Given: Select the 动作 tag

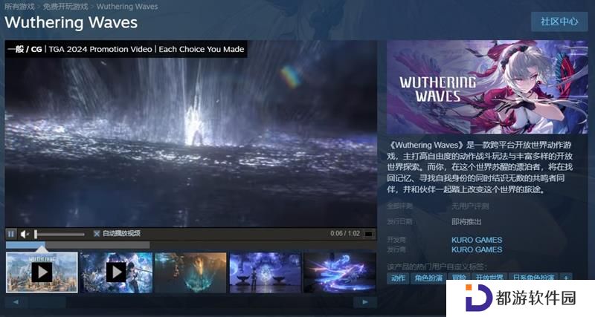Looking at the screenshot, I should point(398,278).
